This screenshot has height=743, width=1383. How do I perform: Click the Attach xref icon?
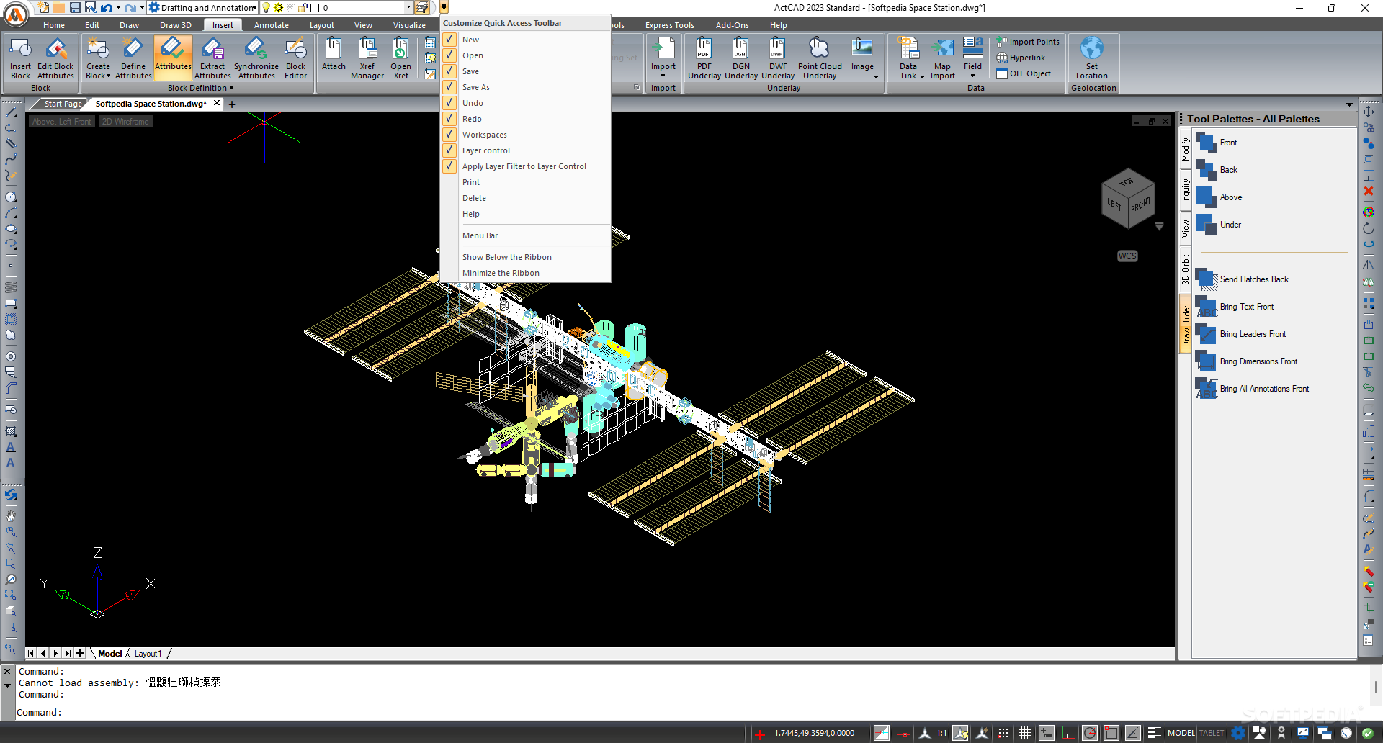334,54
